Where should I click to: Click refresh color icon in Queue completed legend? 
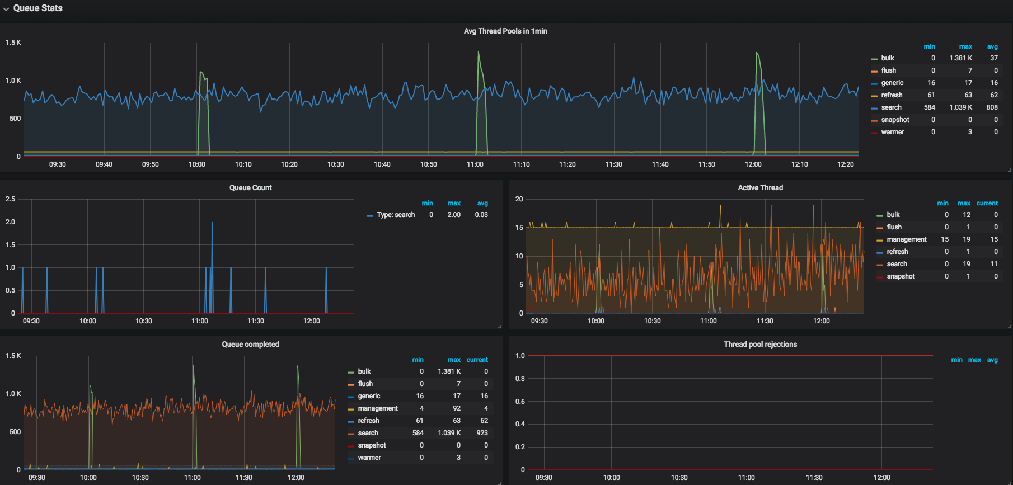(x=351, y=421)
